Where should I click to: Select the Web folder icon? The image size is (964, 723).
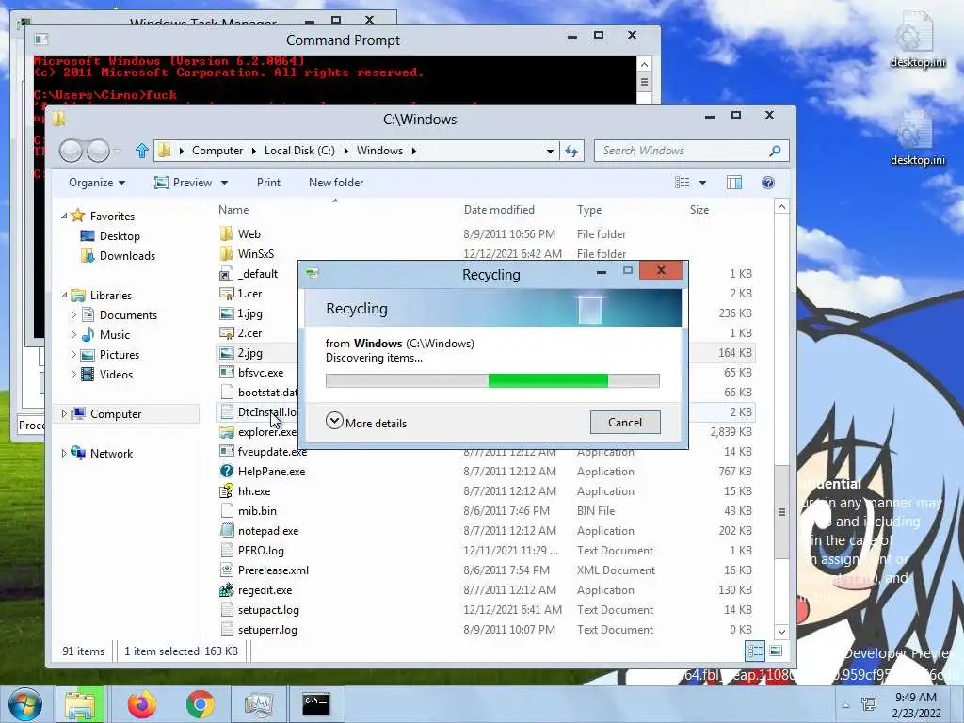coord(226,233)
